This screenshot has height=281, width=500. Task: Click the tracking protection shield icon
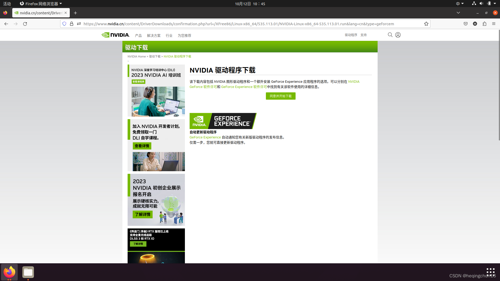click(x=64, y=24)
